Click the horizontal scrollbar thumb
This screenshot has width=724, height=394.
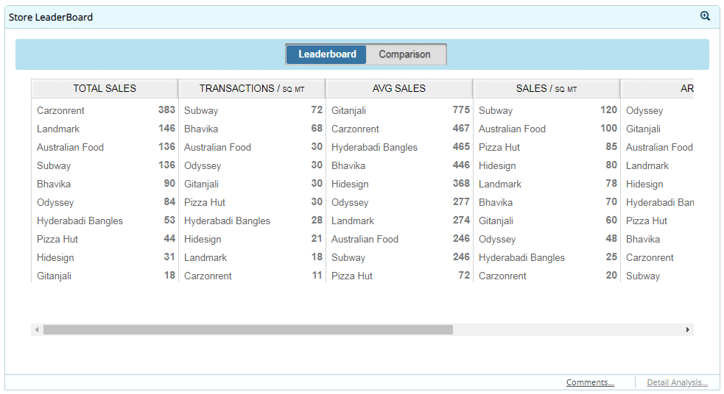pos(248,329)
